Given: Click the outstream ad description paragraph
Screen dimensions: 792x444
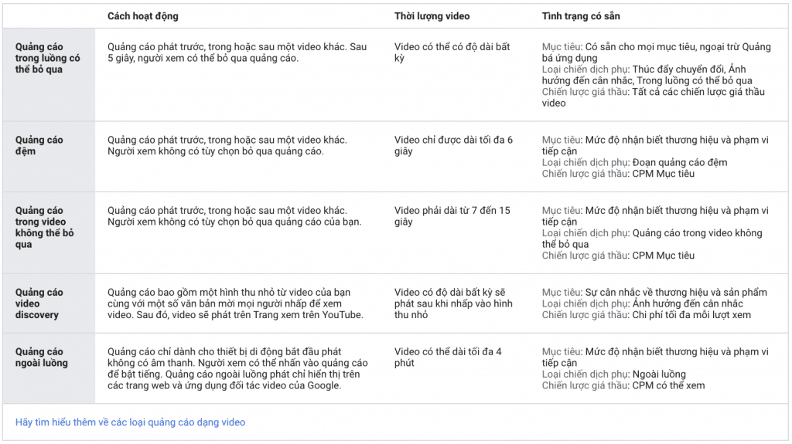Looking at the screenshot, I should coord(237,368).
